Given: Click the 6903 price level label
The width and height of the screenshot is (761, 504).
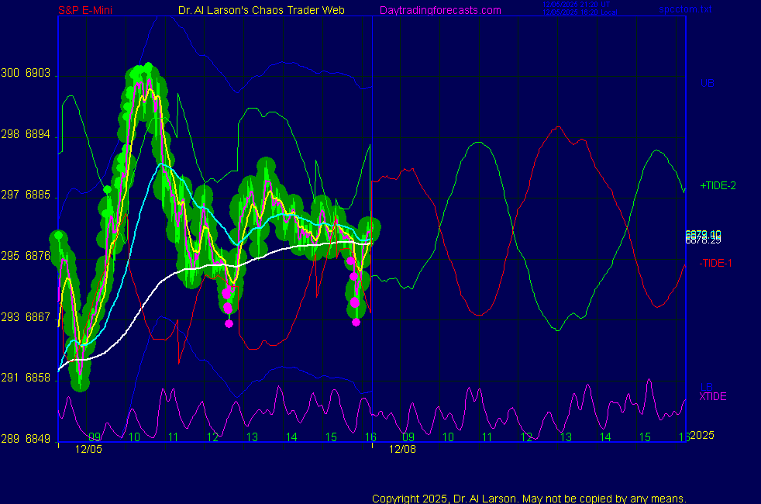Looking at the screenshot, I should point(39,74).
